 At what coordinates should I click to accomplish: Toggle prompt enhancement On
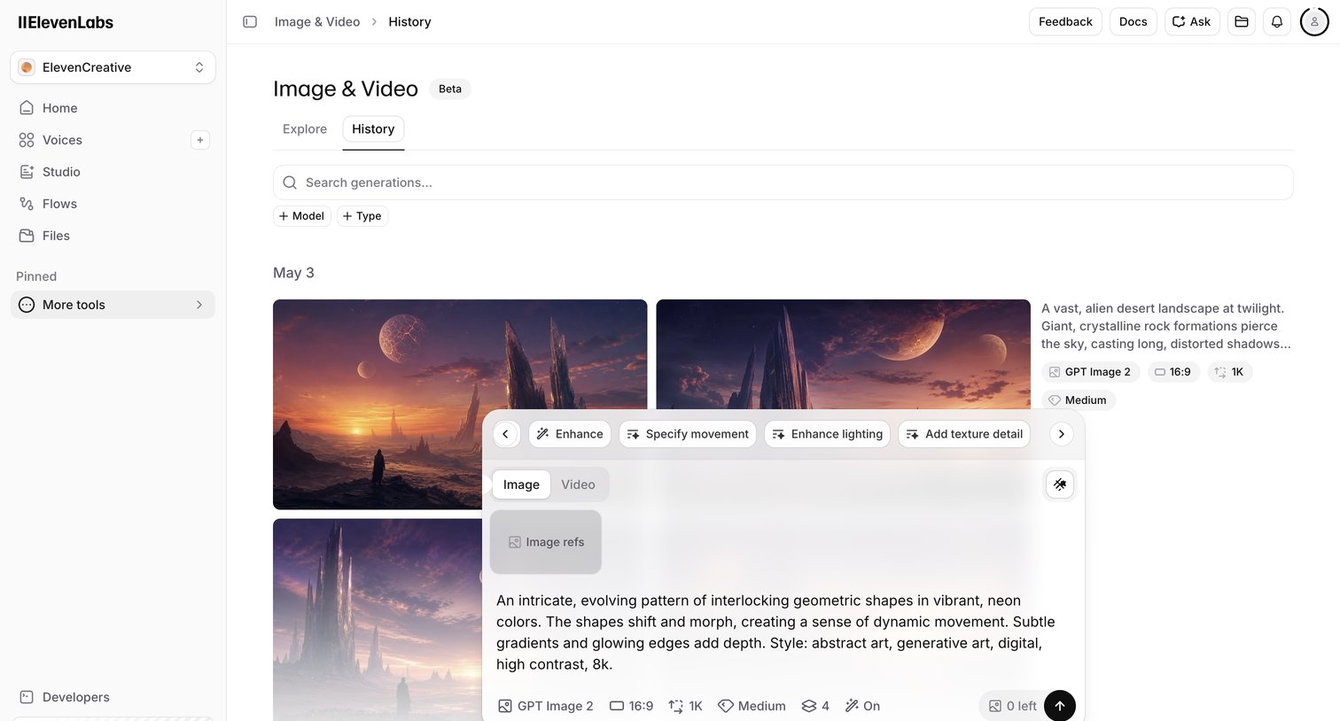pos(862,706)
